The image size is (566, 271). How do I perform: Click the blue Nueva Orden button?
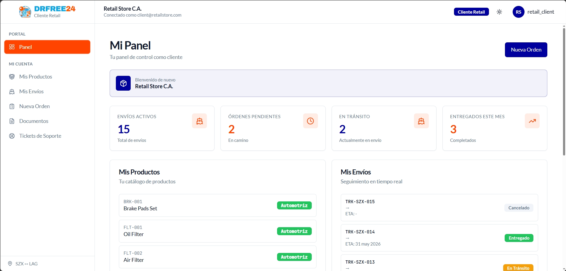pos(526,50)
